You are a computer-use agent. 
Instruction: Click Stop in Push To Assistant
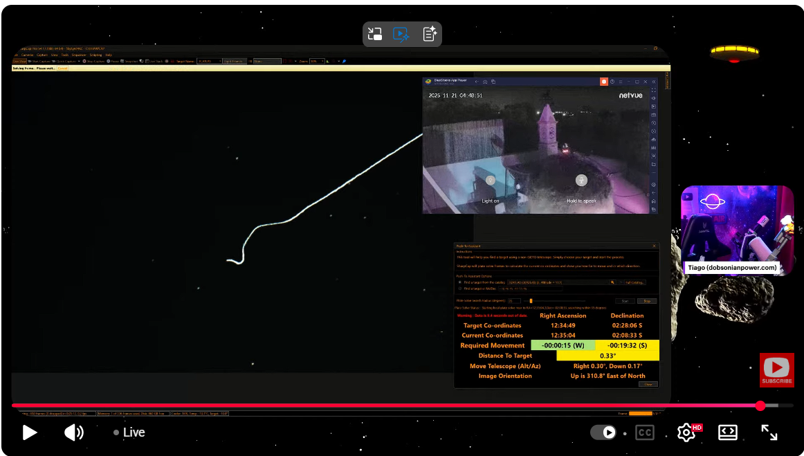(x=647, y=301)
